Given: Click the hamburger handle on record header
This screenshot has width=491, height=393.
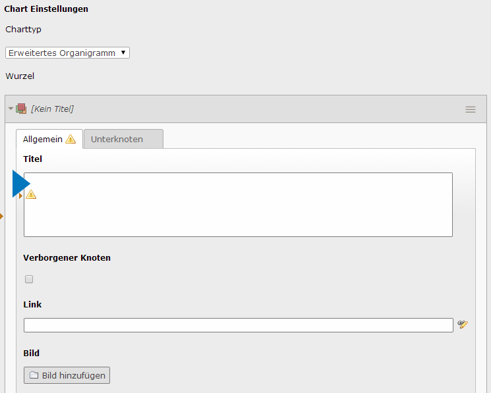Looking at the screenshot, I should pos(470,109).
